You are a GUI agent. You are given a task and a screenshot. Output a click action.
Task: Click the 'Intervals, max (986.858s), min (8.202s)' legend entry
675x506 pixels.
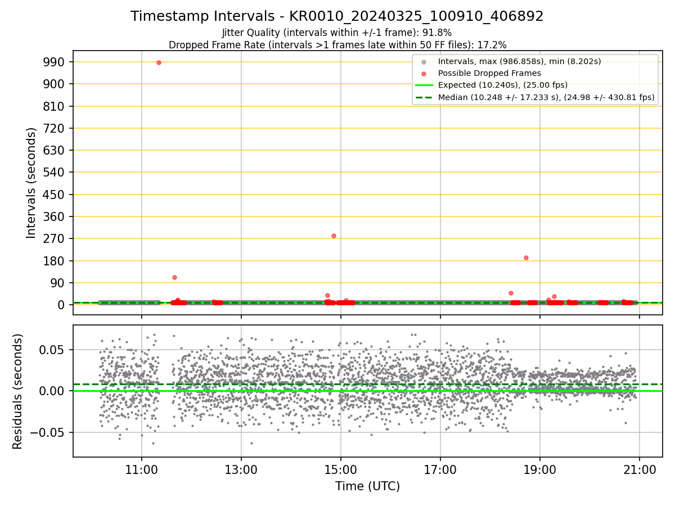tap(520, 61)
